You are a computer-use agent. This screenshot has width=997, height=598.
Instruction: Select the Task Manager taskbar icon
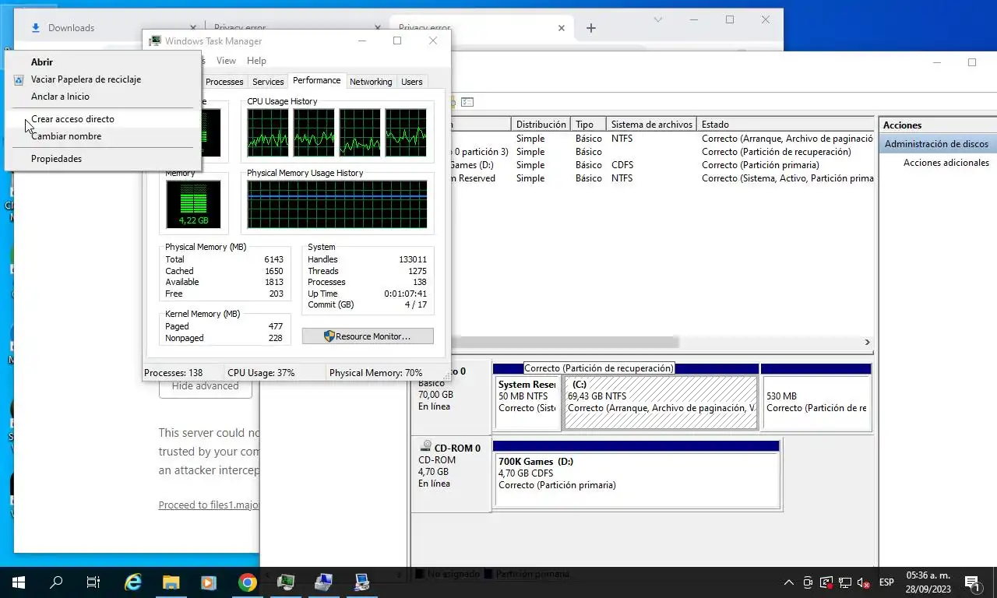click(x=285, y=582)
